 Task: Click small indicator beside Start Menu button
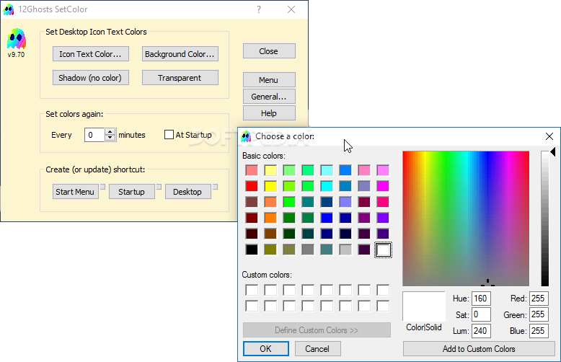click(102, 187)
